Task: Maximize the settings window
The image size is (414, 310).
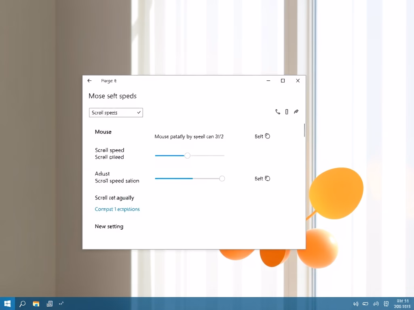Action: pyautogui.click(x=283, y=81)
